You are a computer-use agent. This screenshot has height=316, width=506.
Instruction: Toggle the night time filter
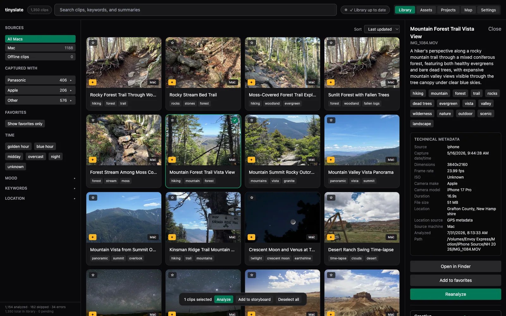pos(55,156)
